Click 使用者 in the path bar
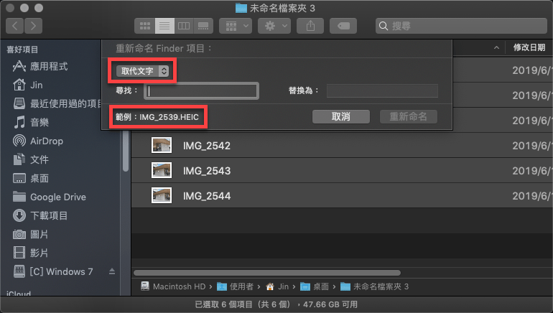553x313 pixels. coord(236,286)
